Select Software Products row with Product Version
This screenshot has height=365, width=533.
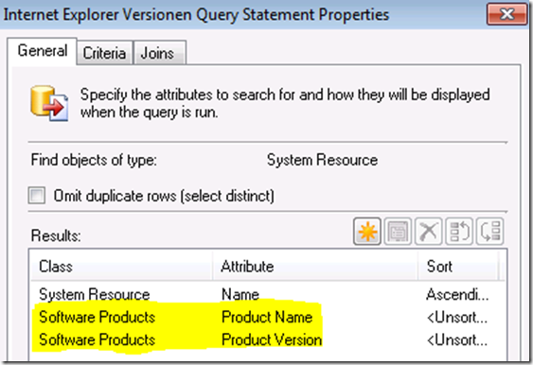(x=269, y=339)
